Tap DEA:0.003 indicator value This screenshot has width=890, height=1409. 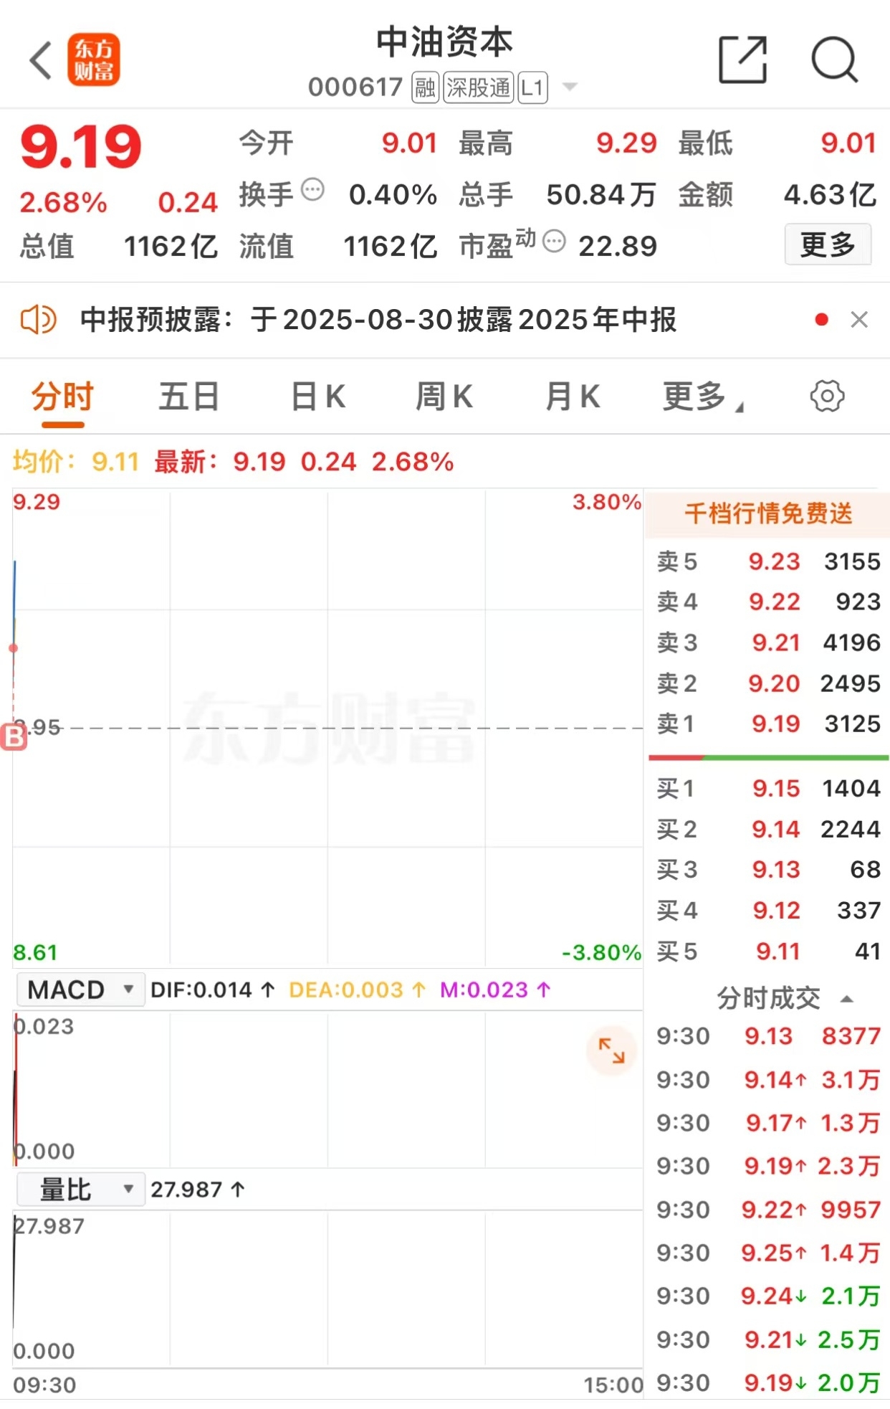358,990
